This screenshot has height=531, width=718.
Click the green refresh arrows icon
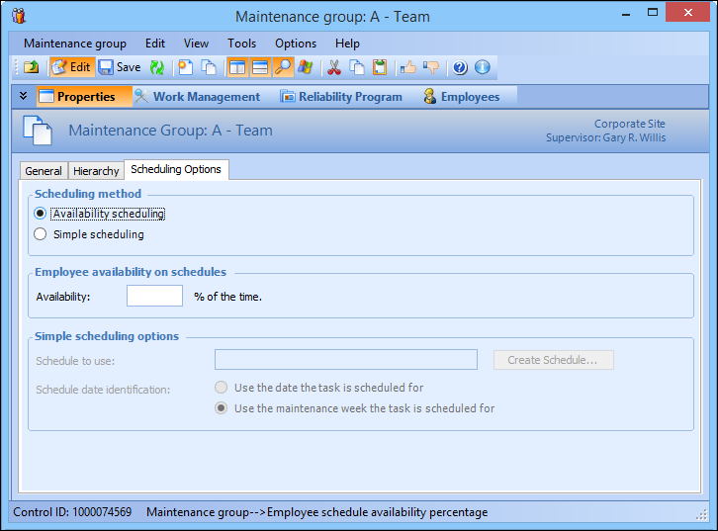tap(157, 67)
